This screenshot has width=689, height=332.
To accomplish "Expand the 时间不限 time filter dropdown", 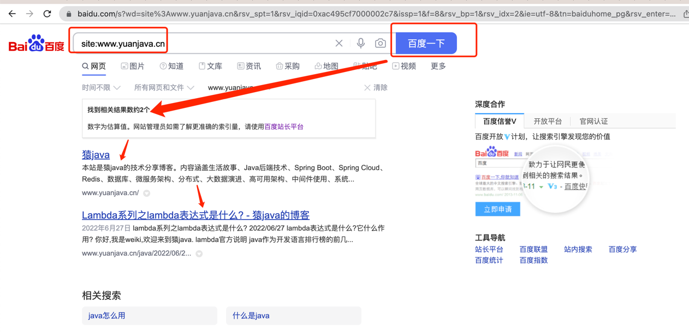I will click(101, 87).
